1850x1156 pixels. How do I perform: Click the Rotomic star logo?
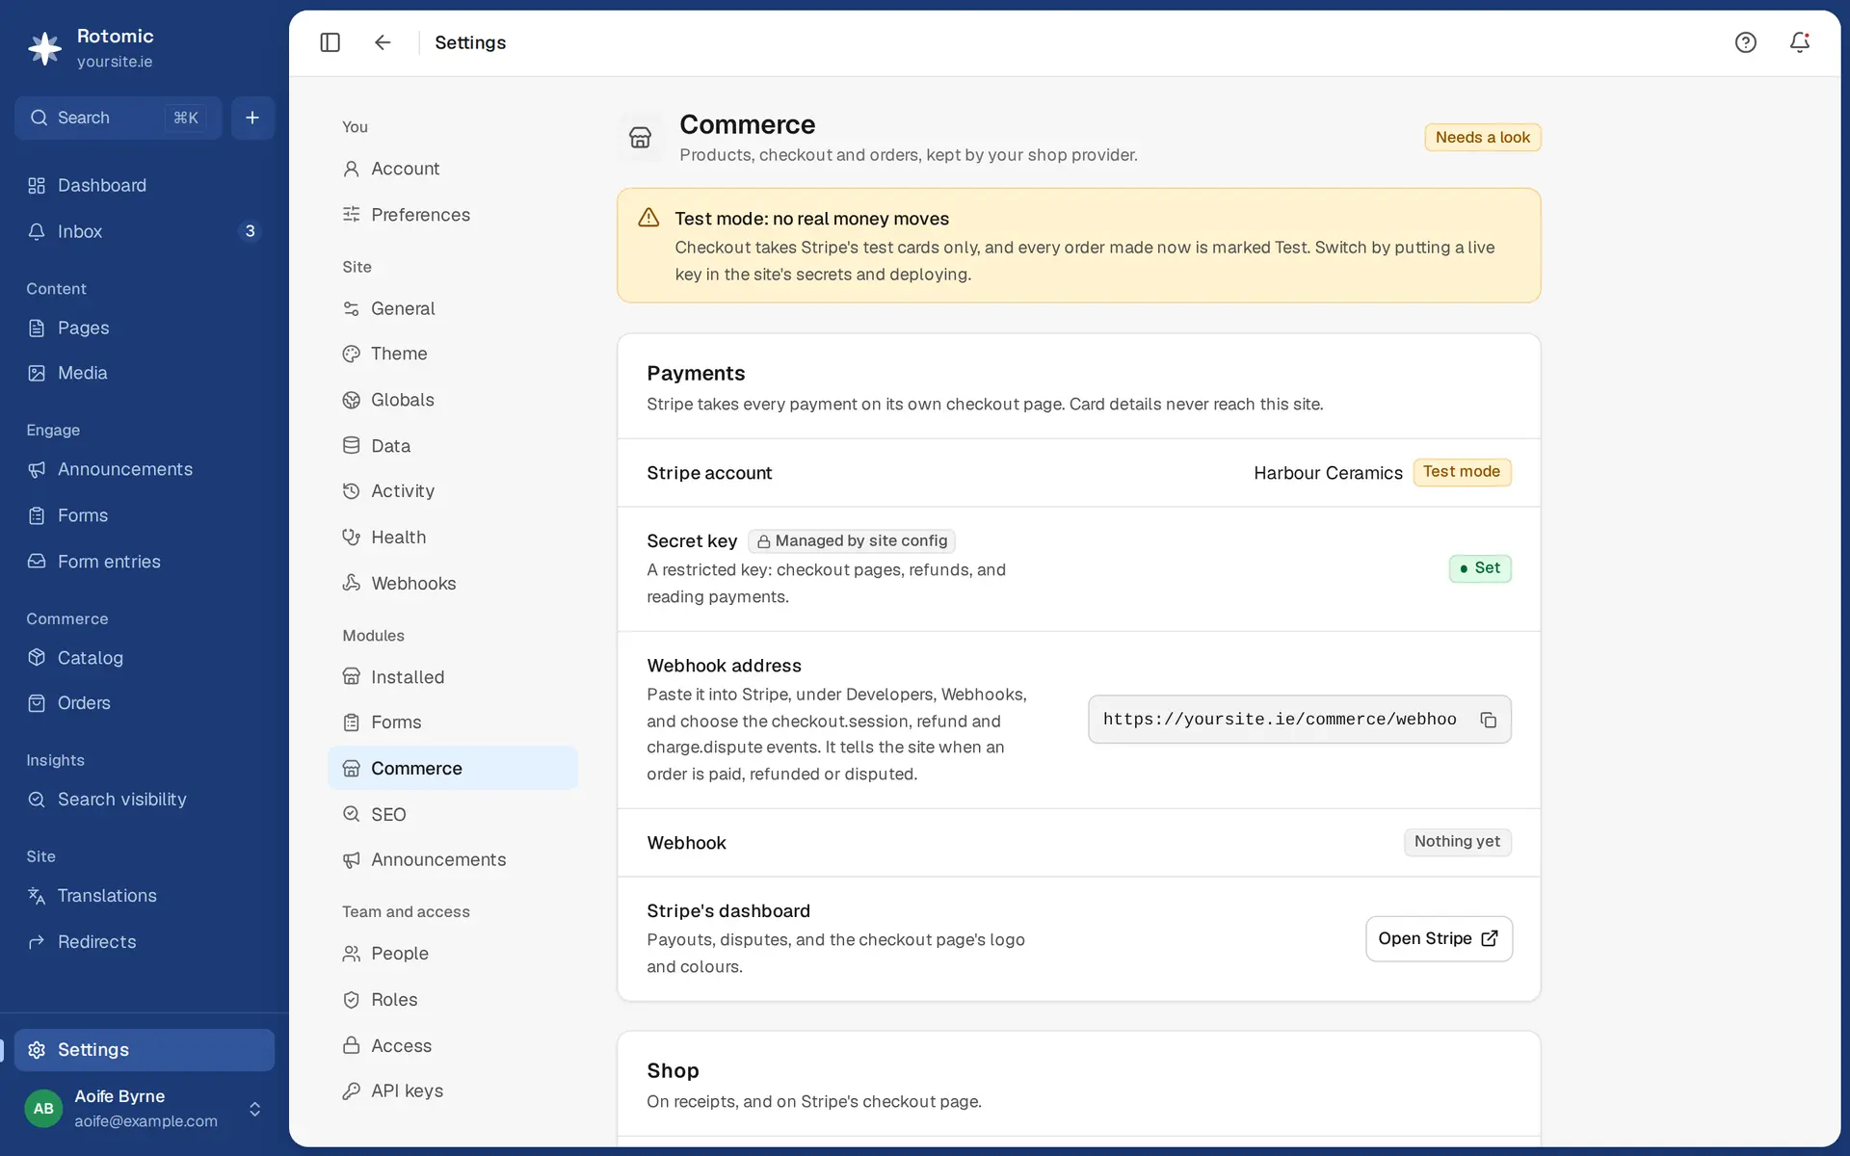pos(44,48)
